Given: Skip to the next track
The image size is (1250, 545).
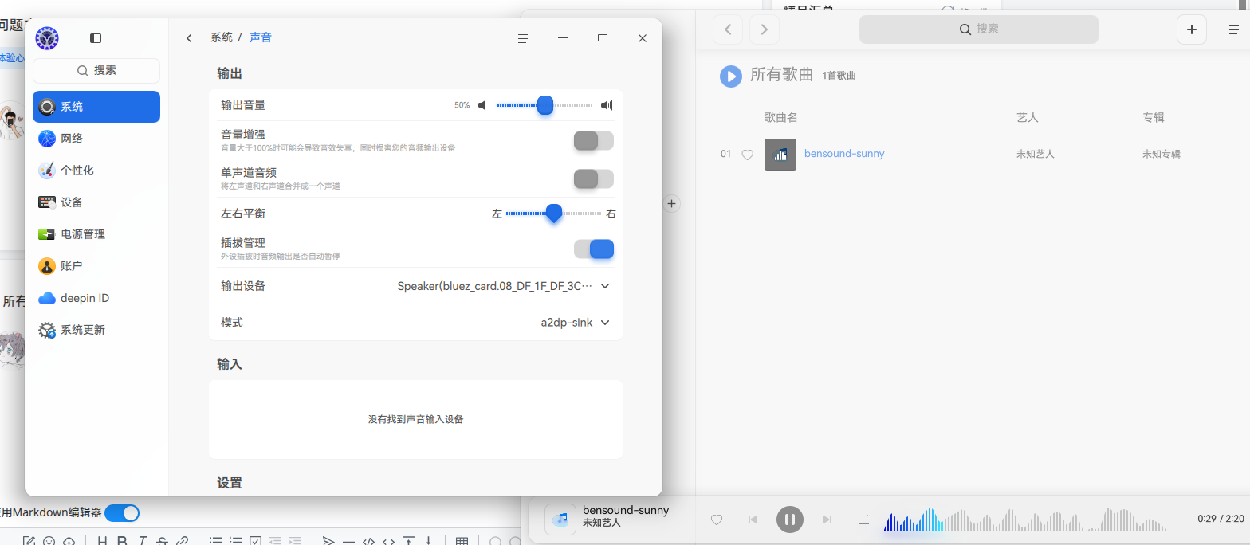Looking at the screenshot, I should coord(827,520).
